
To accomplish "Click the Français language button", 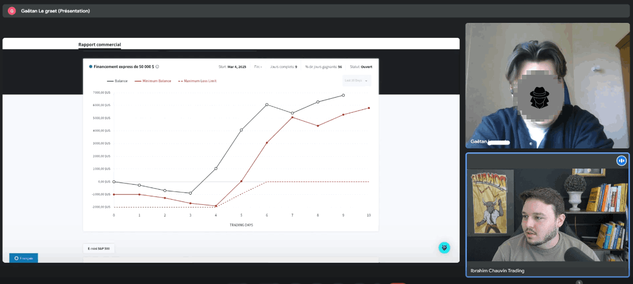I will tap(24, 258).
